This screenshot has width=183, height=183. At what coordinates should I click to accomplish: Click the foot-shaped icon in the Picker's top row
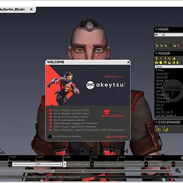(174, 58)
